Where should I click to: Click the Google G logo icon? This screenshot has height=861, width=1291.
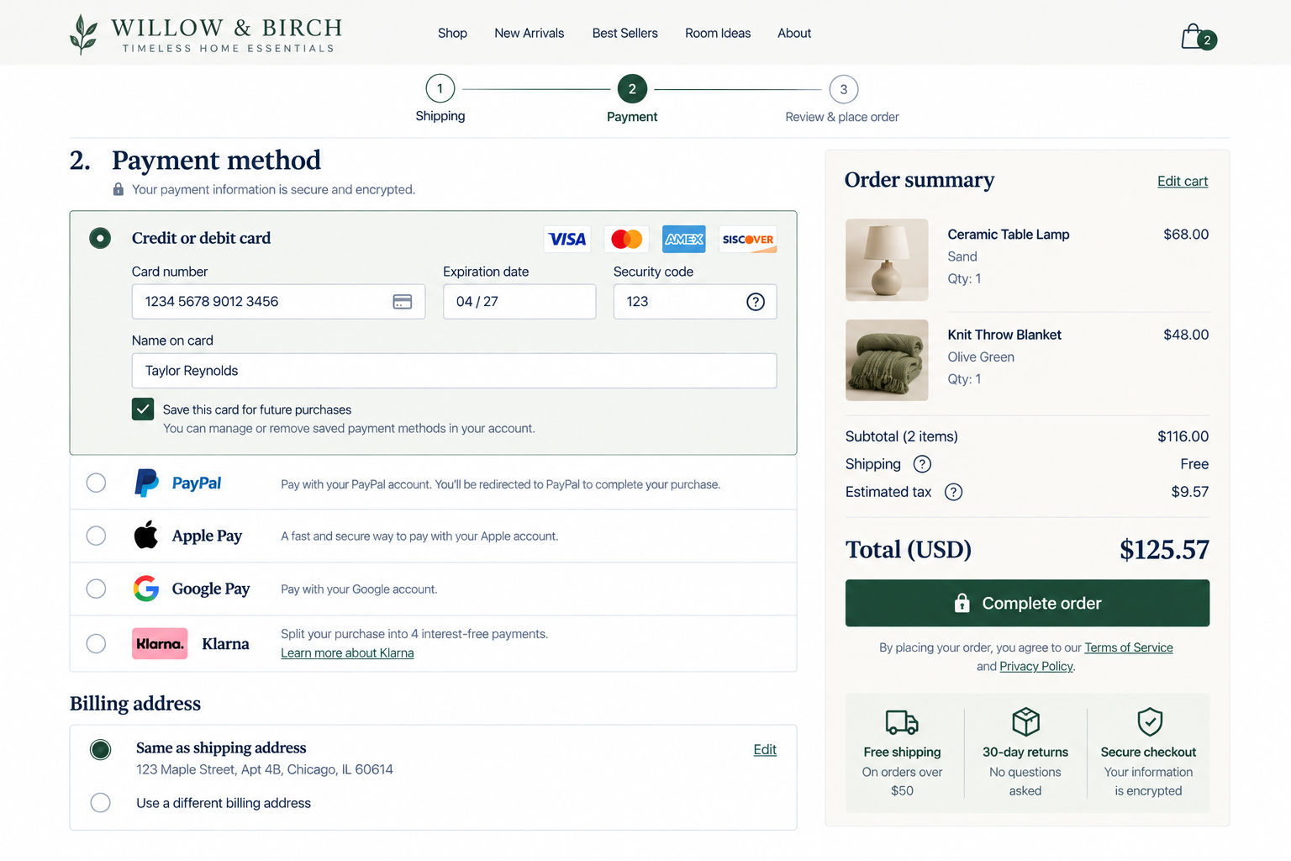pyautogui.click(x=146, y=589)
